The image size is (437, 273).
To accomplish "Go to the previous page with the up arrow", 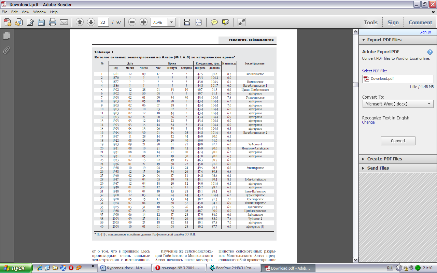I will click(x=80, y=22).
